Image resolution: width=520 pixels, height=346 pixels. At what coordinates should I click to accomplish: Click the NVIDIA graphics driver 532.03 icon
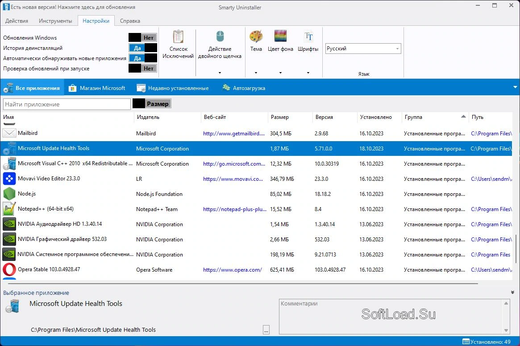pos(9,239)
